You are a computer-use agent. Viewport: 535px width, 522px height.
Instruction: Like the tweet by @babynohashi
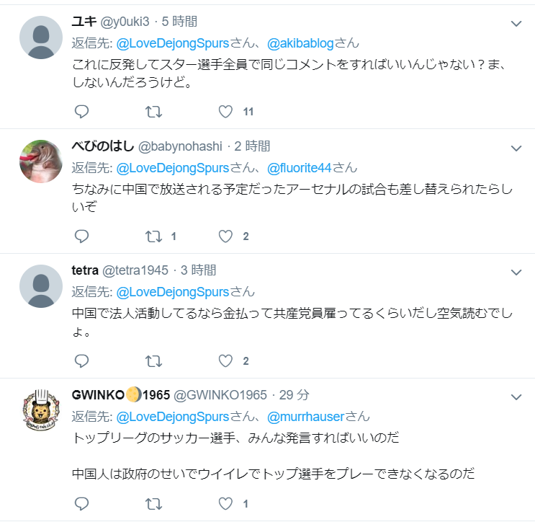click(x=225, y=236)
